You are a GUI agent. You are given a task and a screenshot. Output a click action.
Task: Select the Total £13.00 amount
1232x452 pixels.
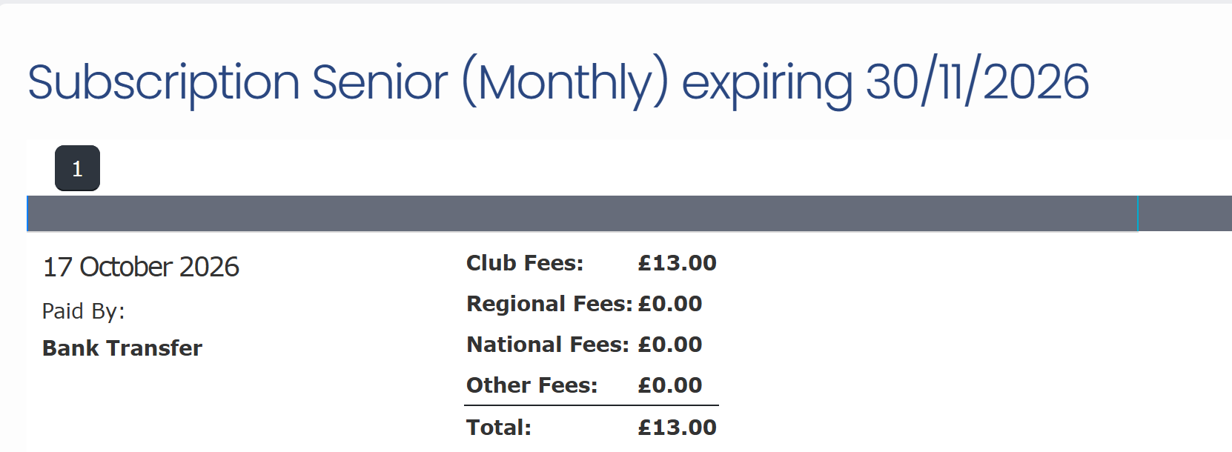click(678, 428)
